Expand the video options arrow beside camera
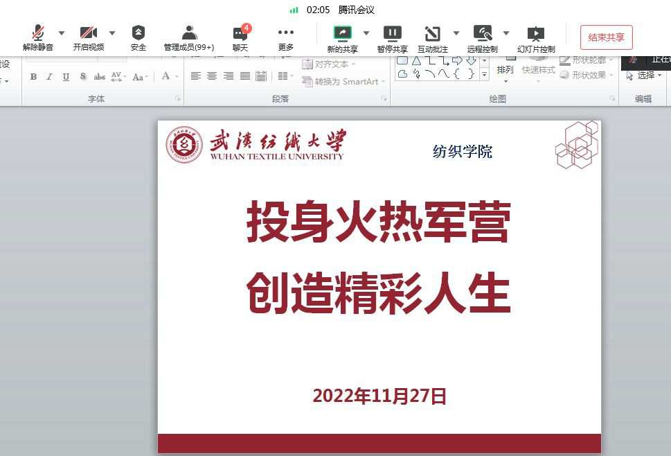The image size is (671, 456). (112, 33)
